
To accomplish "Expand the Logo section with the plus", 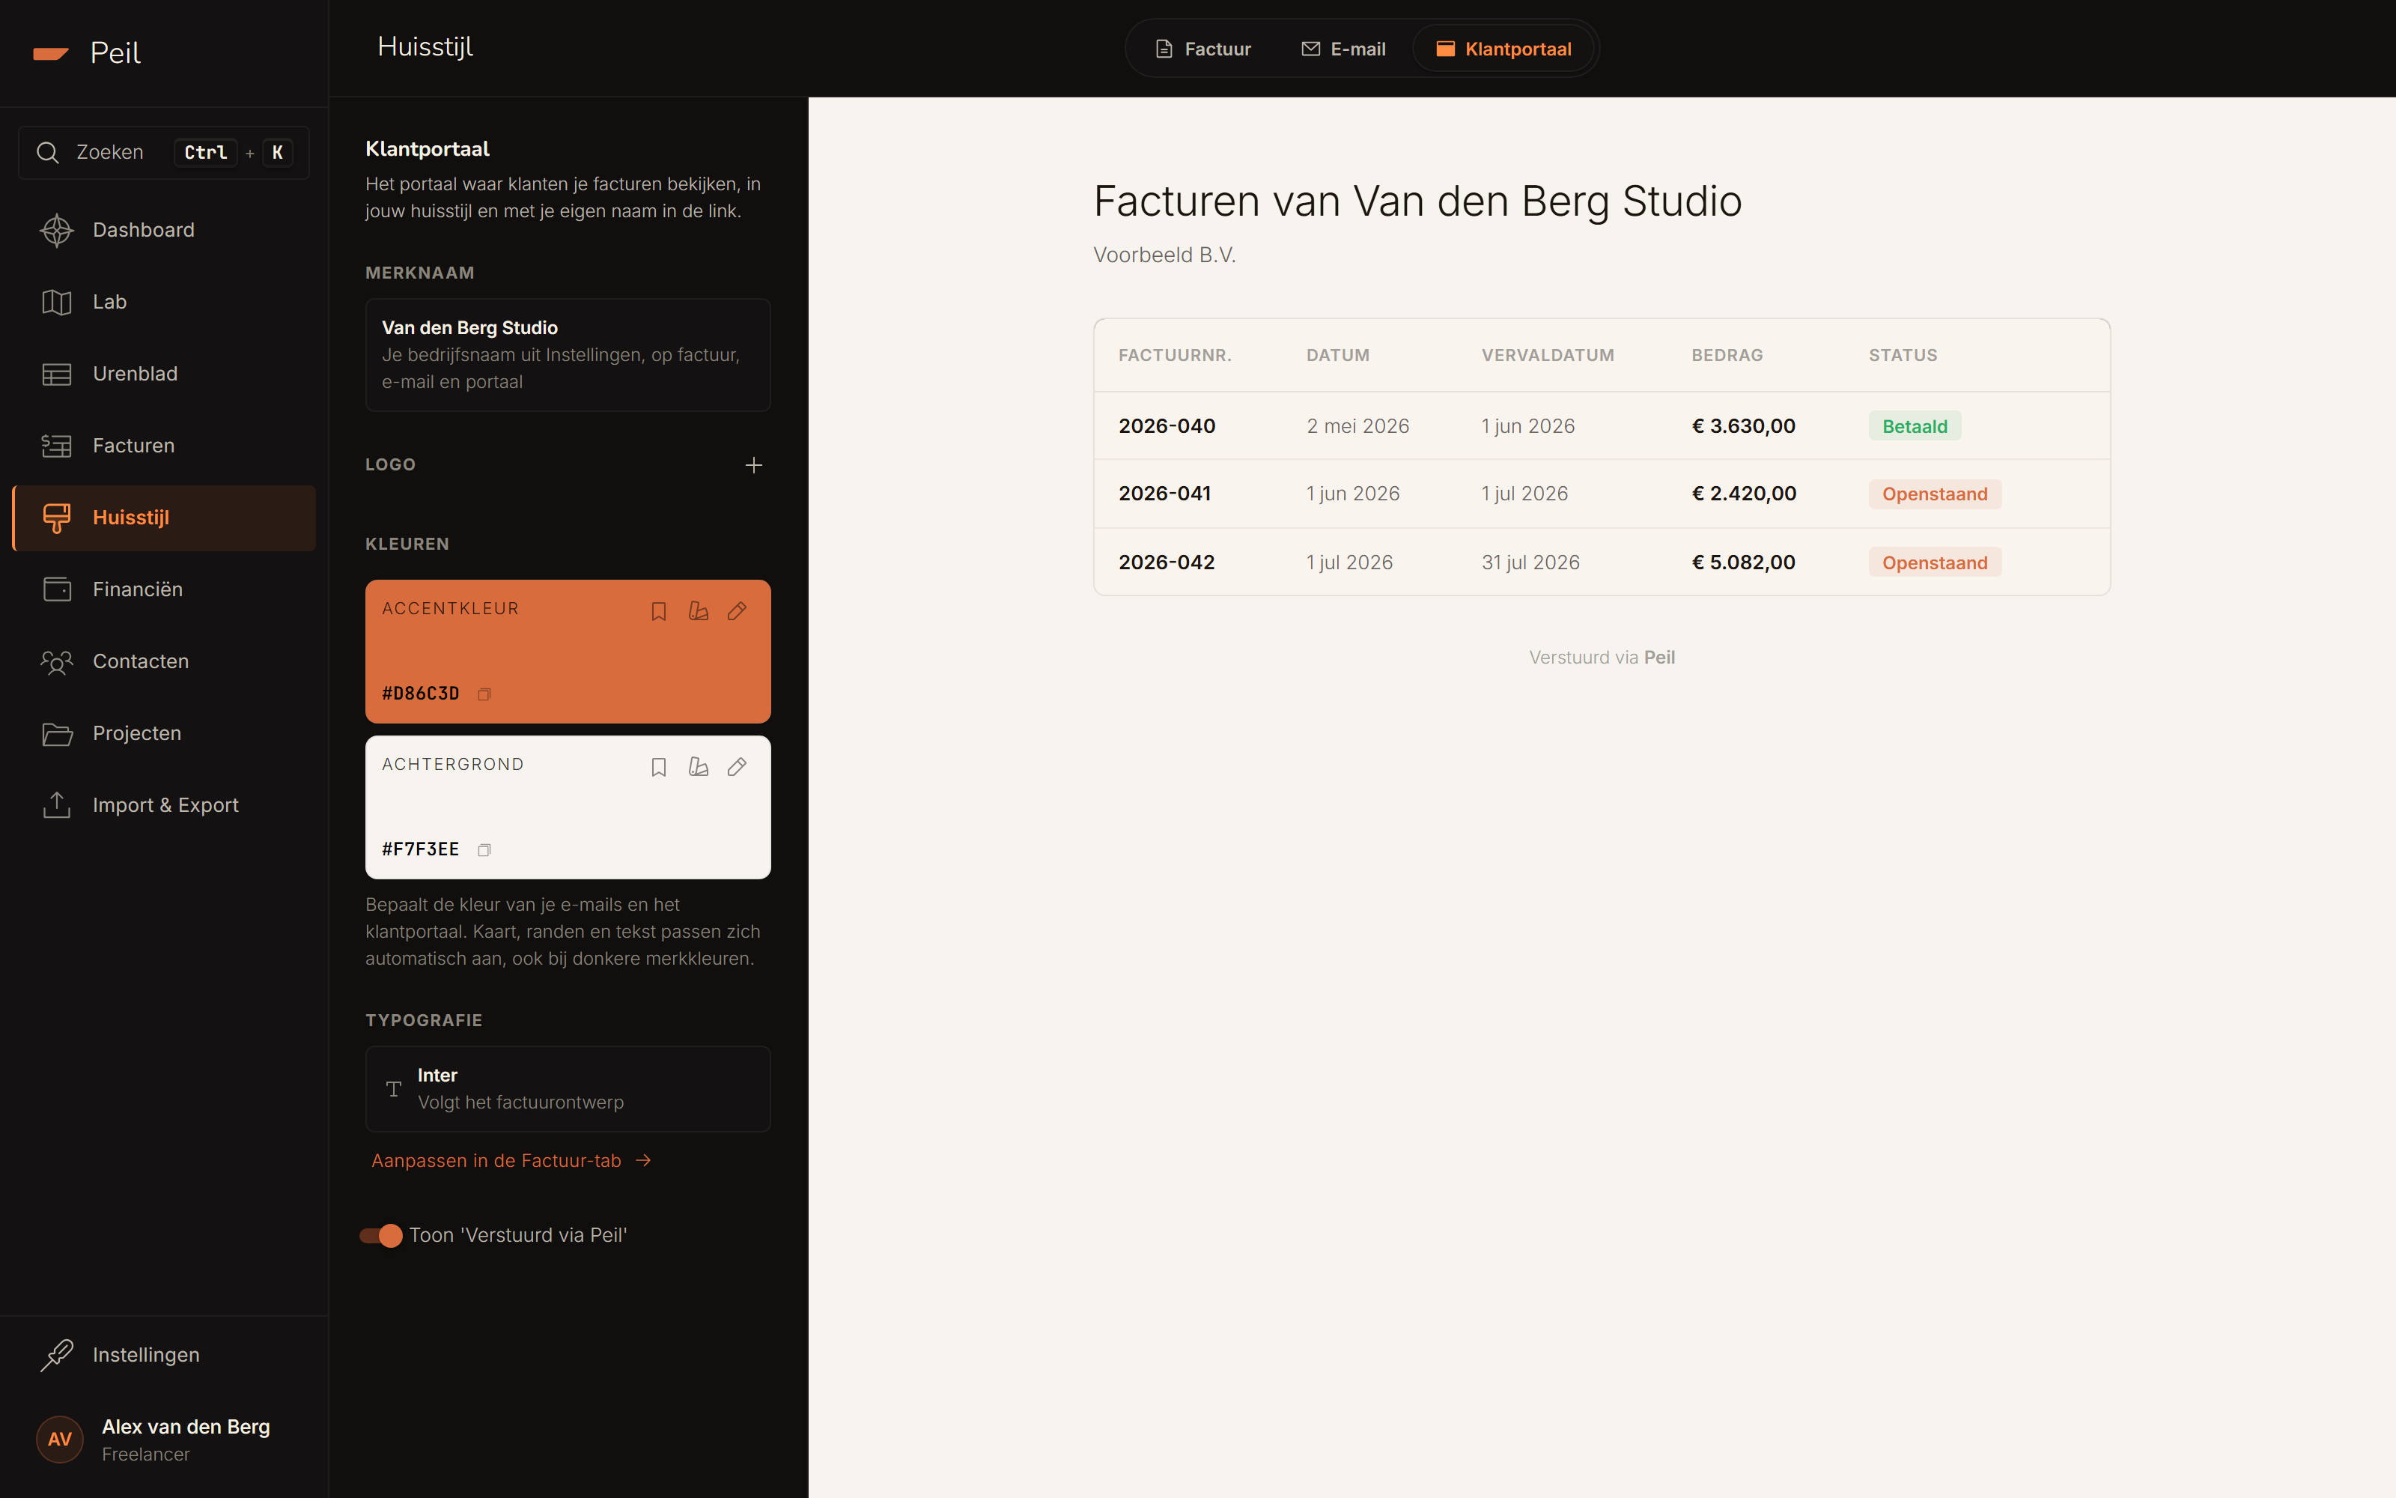I will (x=753, y=464).
